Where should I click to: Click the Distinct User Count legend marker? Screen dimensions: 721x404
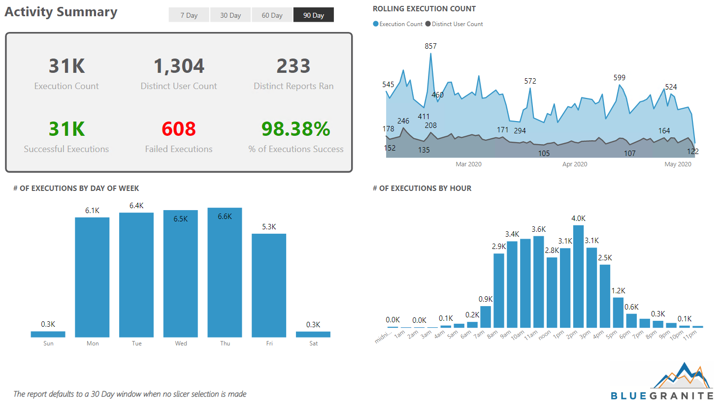pyautogui.click(x=428, y=24)
